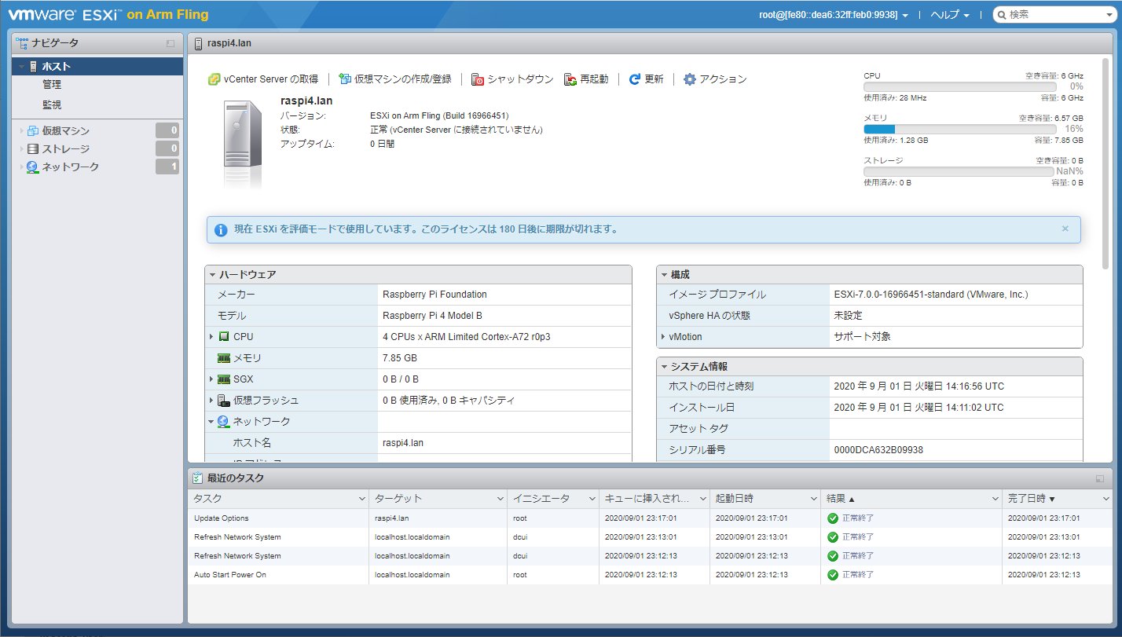Expand network tree node arrow
This screenshot has height=637, width=1122.
click(x=21, y=167)
